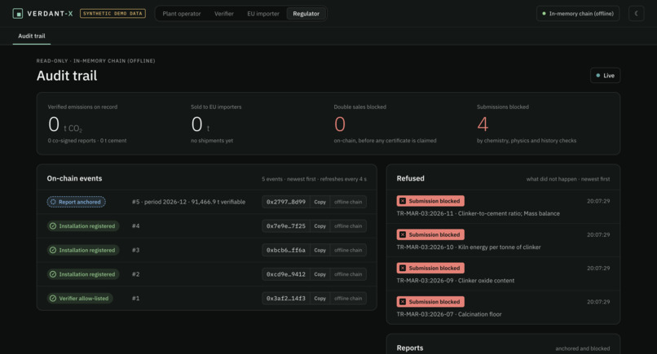The width and height of the screenshot is (657, 354).
Task: Copy hash 0x3af2…14f3
Action: pyautogui.click(x=320, y=299)
